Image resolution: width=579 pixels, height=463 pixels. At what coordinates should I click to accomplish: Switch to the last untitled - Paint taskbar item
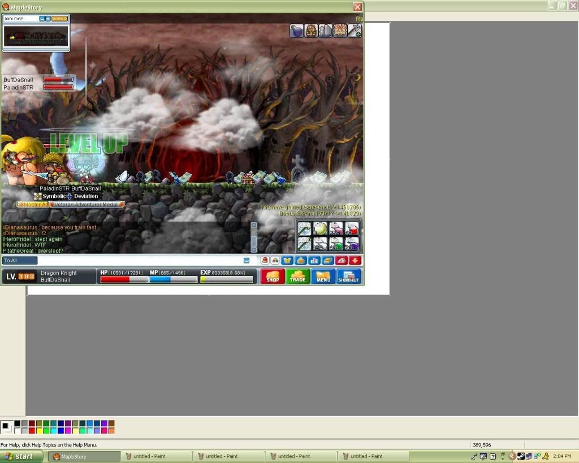click(x=374, y=457)
